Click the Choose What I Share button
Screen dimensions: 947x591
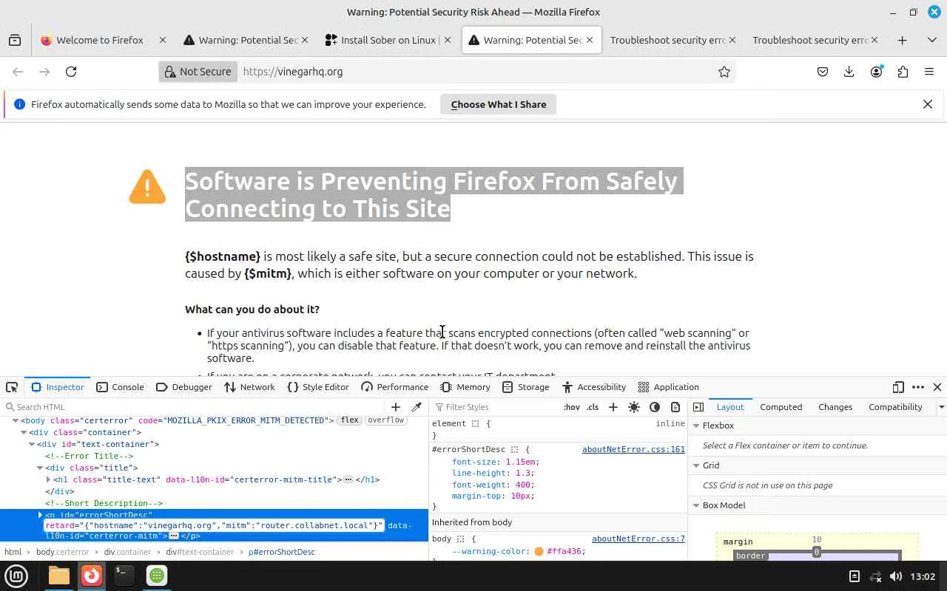(498, 104)
